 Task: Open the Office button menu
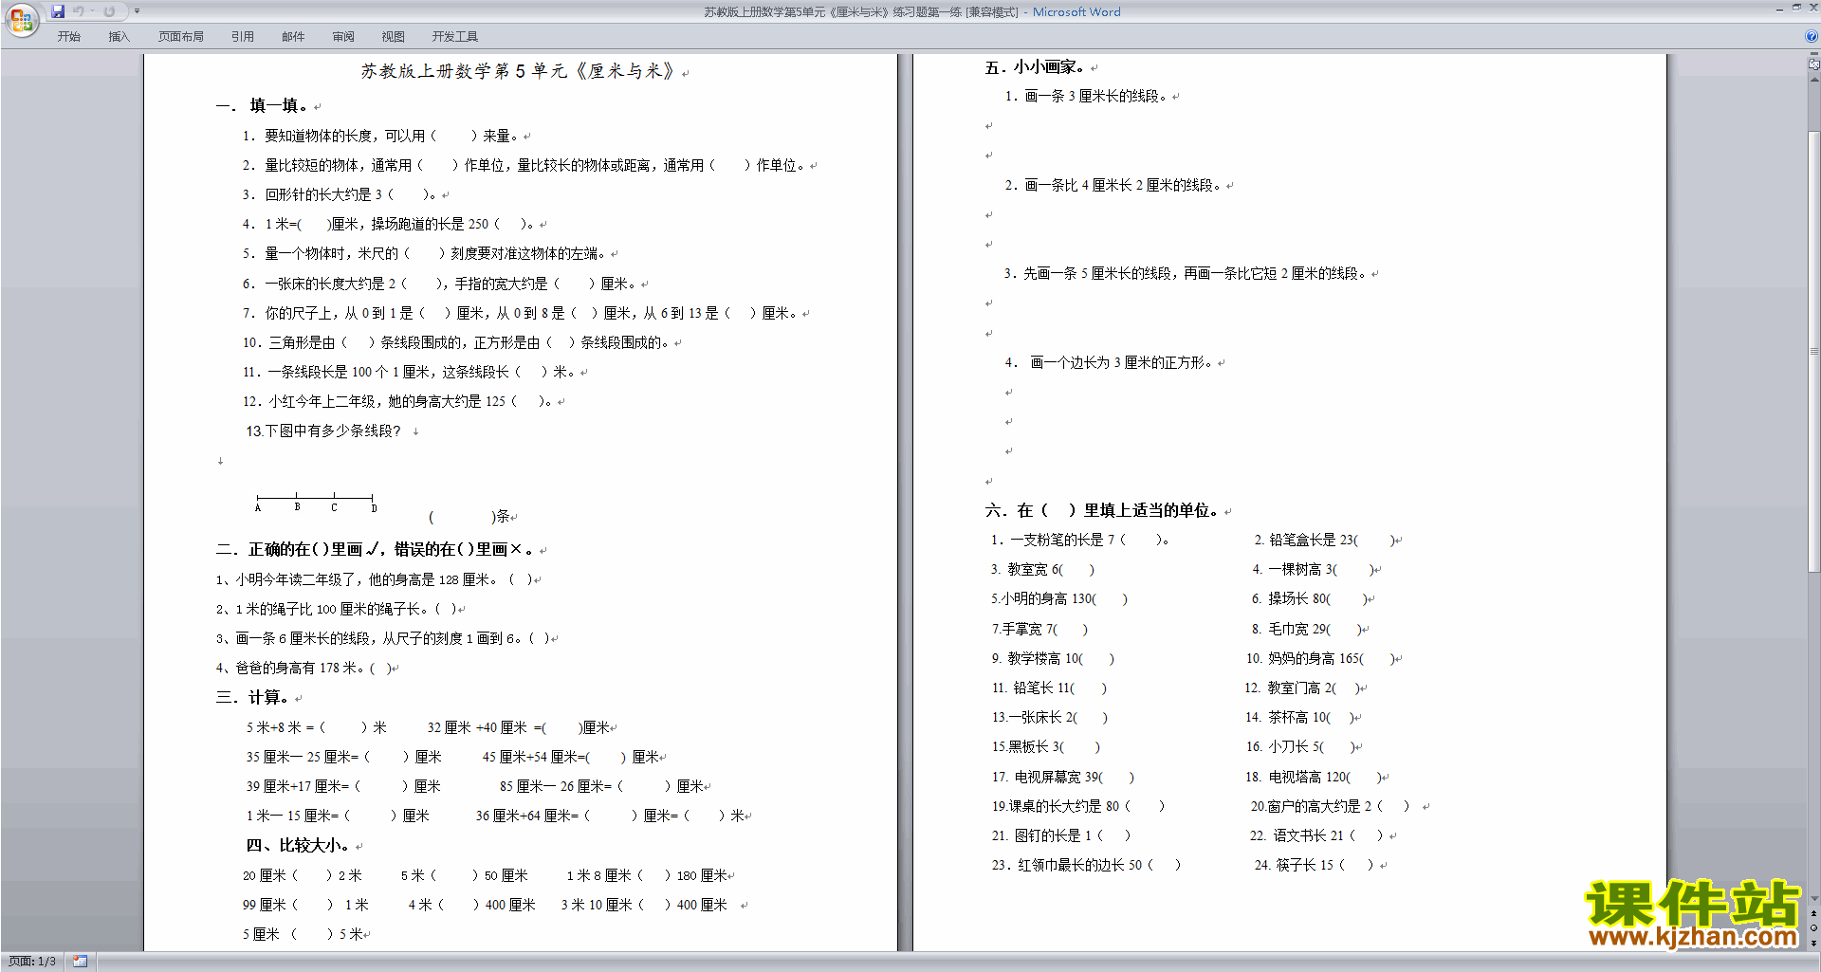click(x=21, y=19)
